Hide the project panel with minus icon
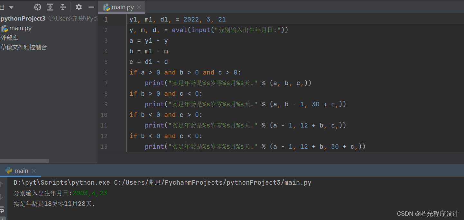 [x=91, y=7]
